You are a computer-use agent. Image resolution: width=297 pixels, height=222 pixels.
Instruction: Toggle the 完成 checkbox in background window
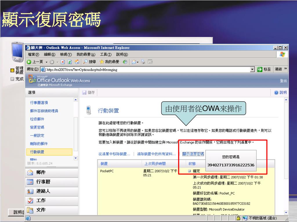pos(12,79)
